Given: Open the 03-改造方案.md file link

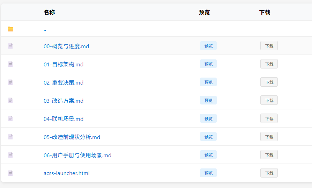Looking at the screenshot, I should click(64, 101).
